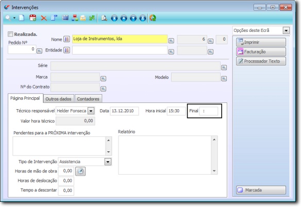
Task: Open the calendar icon in toolbar
Action: click(32, 18)
